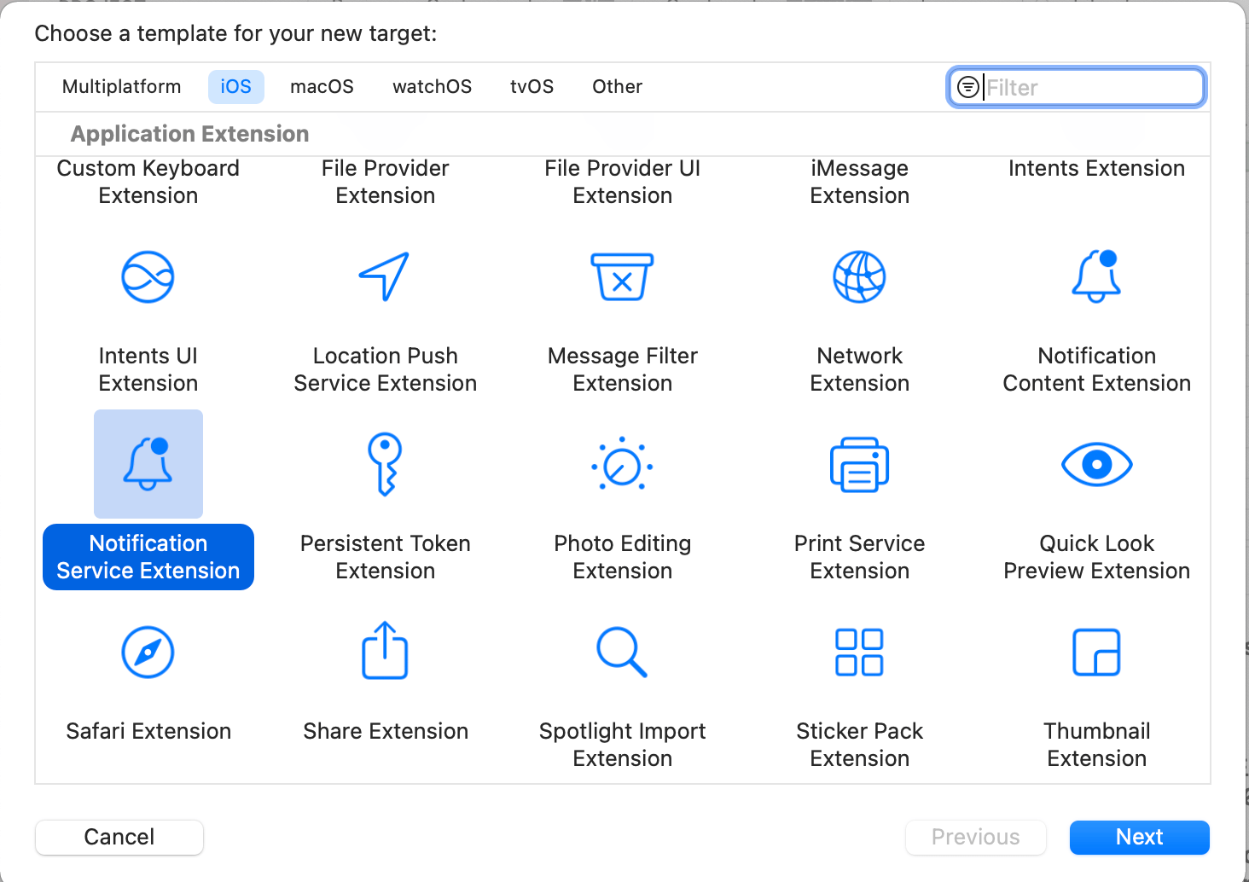Choose the Location Push Service arrow icon

pyautogui.click(x=385, y=276)
